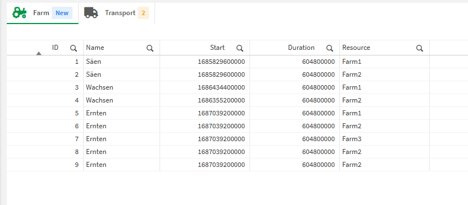Select the ID cell with value 7

45,139
